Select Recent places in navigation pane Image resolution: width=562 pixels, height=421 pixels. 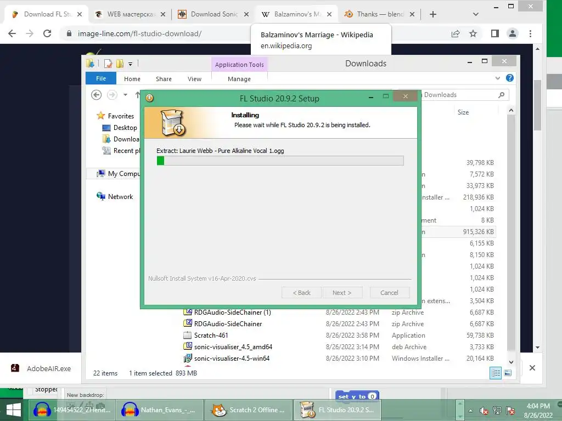click(x=121, y=151)
